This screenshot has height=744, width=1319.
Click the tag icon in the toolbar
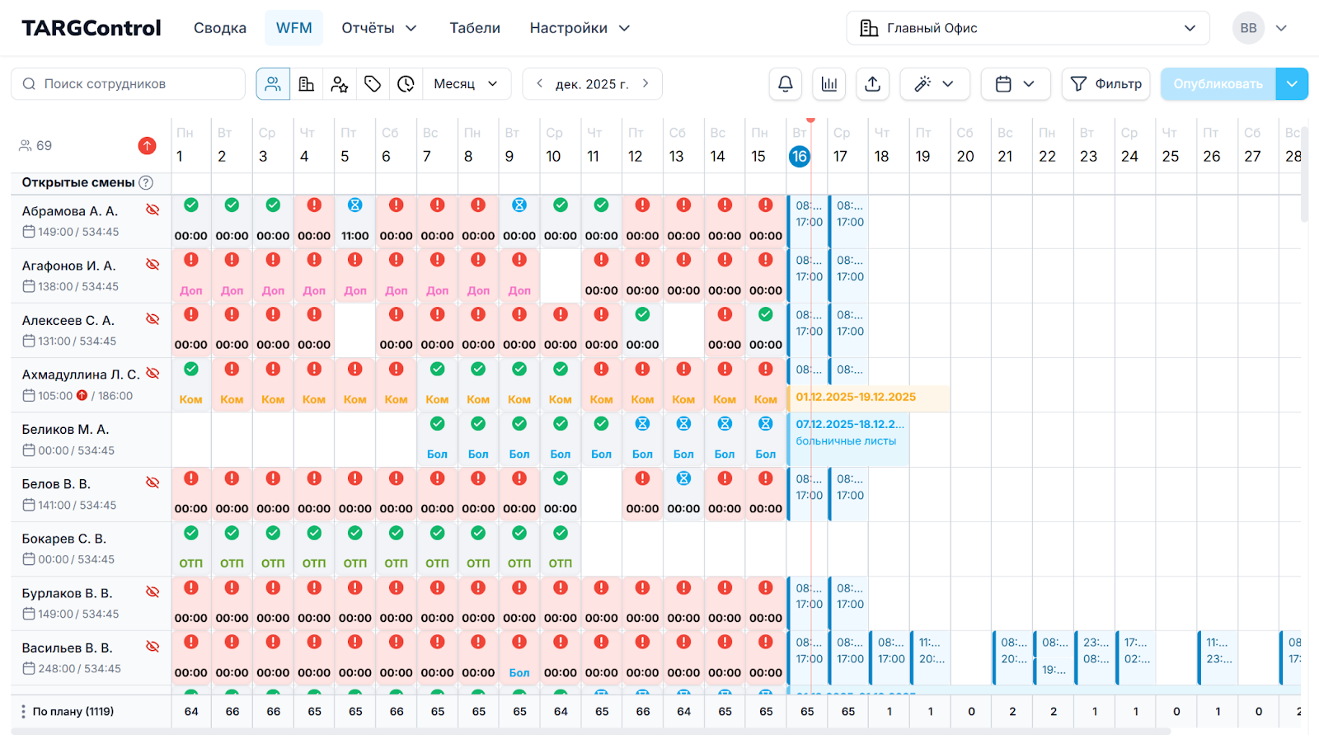click(x=373, y=84)
